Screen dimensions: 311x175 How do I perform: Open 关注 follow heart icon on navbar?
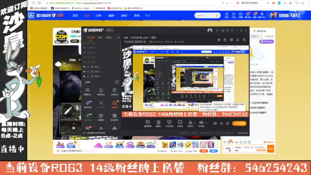pos(234,15)
